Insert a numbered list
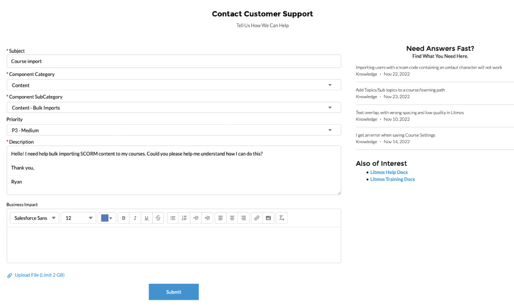The width and height of the screenshot is (514, 308). pos(184,218)
